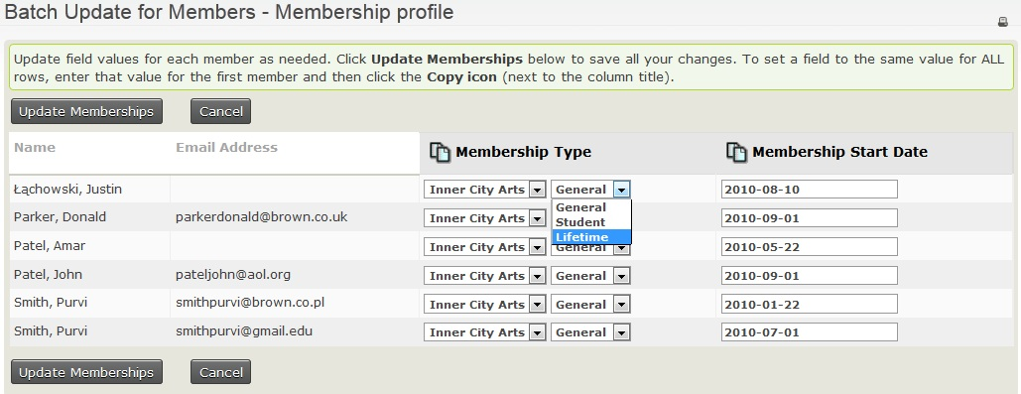The height and width of the screenshot is (394, 1021).
Task: Click the top Update Memberships button
Action: pyautogui.click(x=86, y=111)
